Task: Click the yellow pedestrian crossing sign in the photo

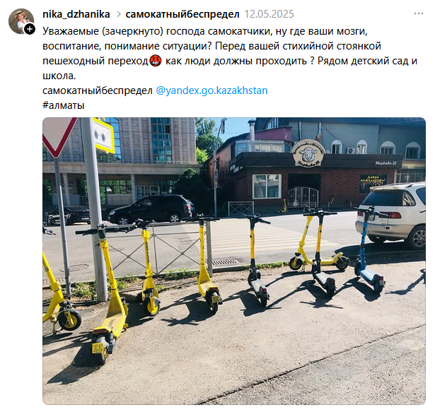Action: (103, 136)
